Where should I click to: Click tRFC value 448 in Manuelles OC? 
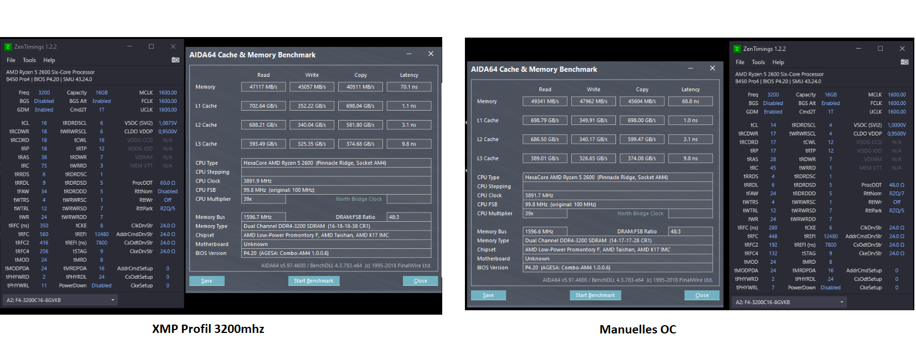[773, 237]
